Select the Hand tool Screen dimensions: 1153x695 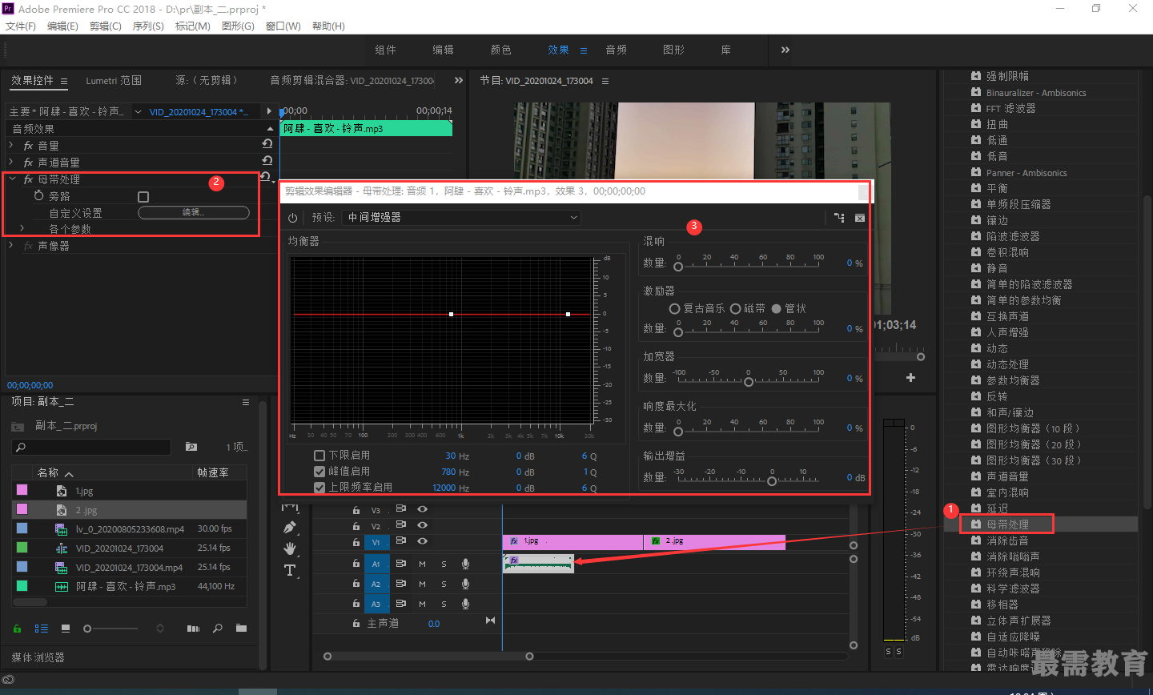[x=290, y=548]
